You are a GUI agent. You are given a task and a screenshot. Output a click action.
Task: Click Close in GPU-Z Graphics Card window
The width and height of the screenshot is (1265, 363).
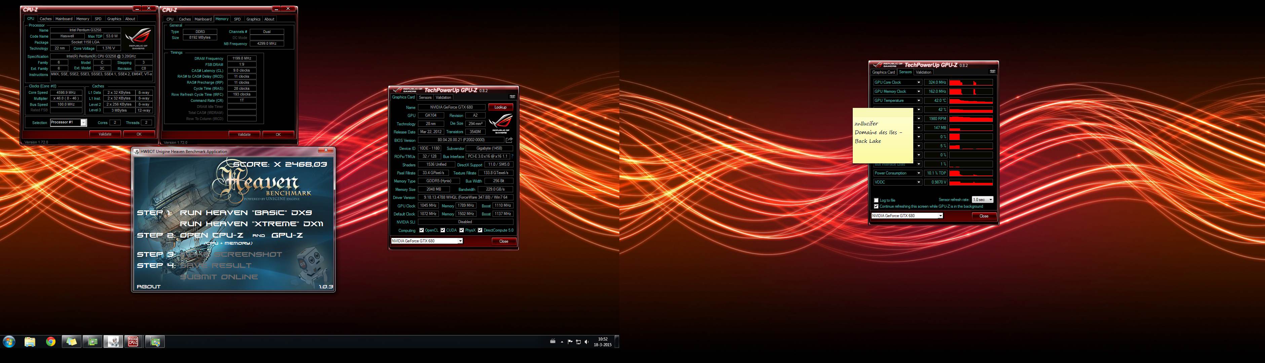click(504, 241)
